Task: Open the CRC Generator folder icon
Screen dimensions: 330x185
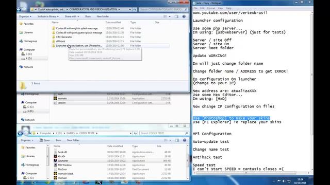Action: [x=54, y=37]
